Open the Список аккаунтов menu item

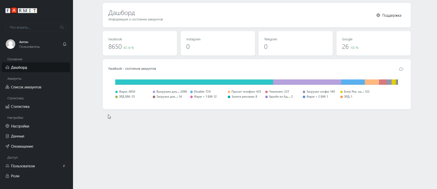pyautogui.click(x=26, y=87)
